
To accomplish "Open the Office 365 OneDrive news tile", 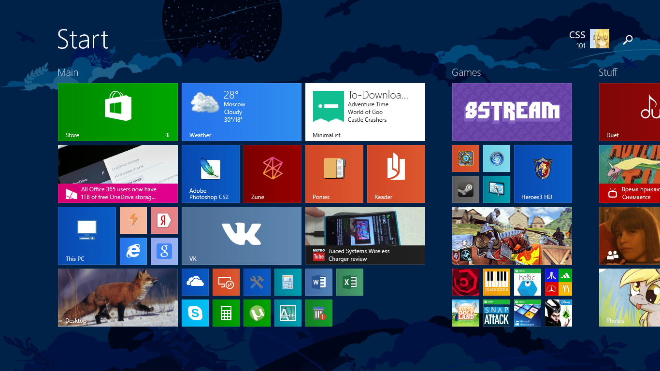I will [x=118, y=174].
